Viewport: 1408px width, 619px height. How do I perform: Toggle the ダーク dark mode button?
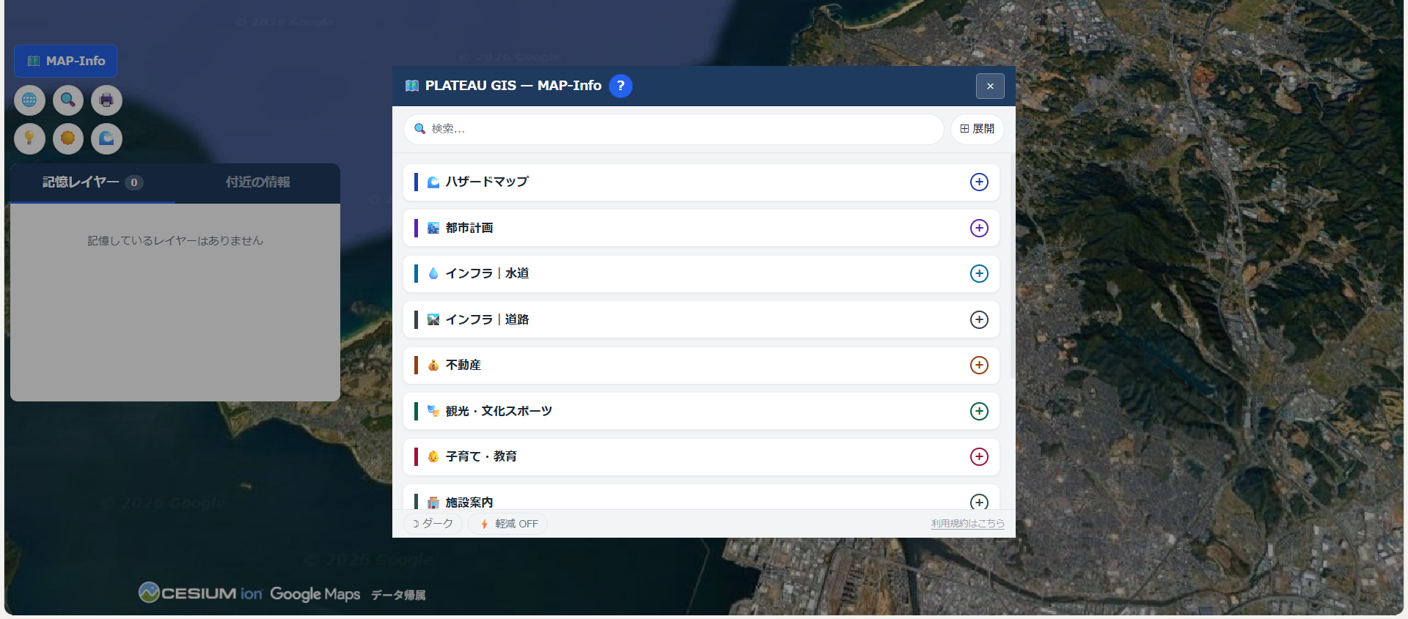click(433, 524)
